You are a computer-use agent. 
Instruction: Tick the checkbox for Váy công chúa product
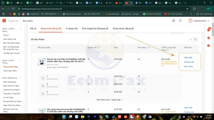pyautogui.click(x=34, y=110)
